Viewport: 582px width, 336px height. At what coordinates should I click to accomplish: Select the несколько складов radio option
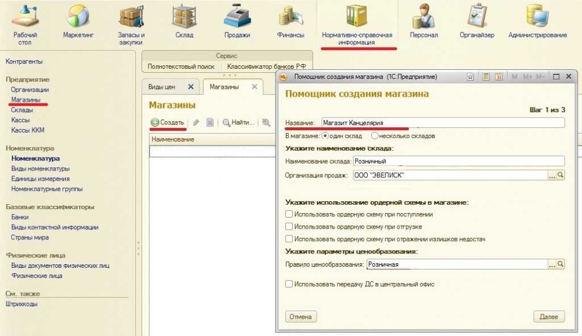(x=375, y=136)
